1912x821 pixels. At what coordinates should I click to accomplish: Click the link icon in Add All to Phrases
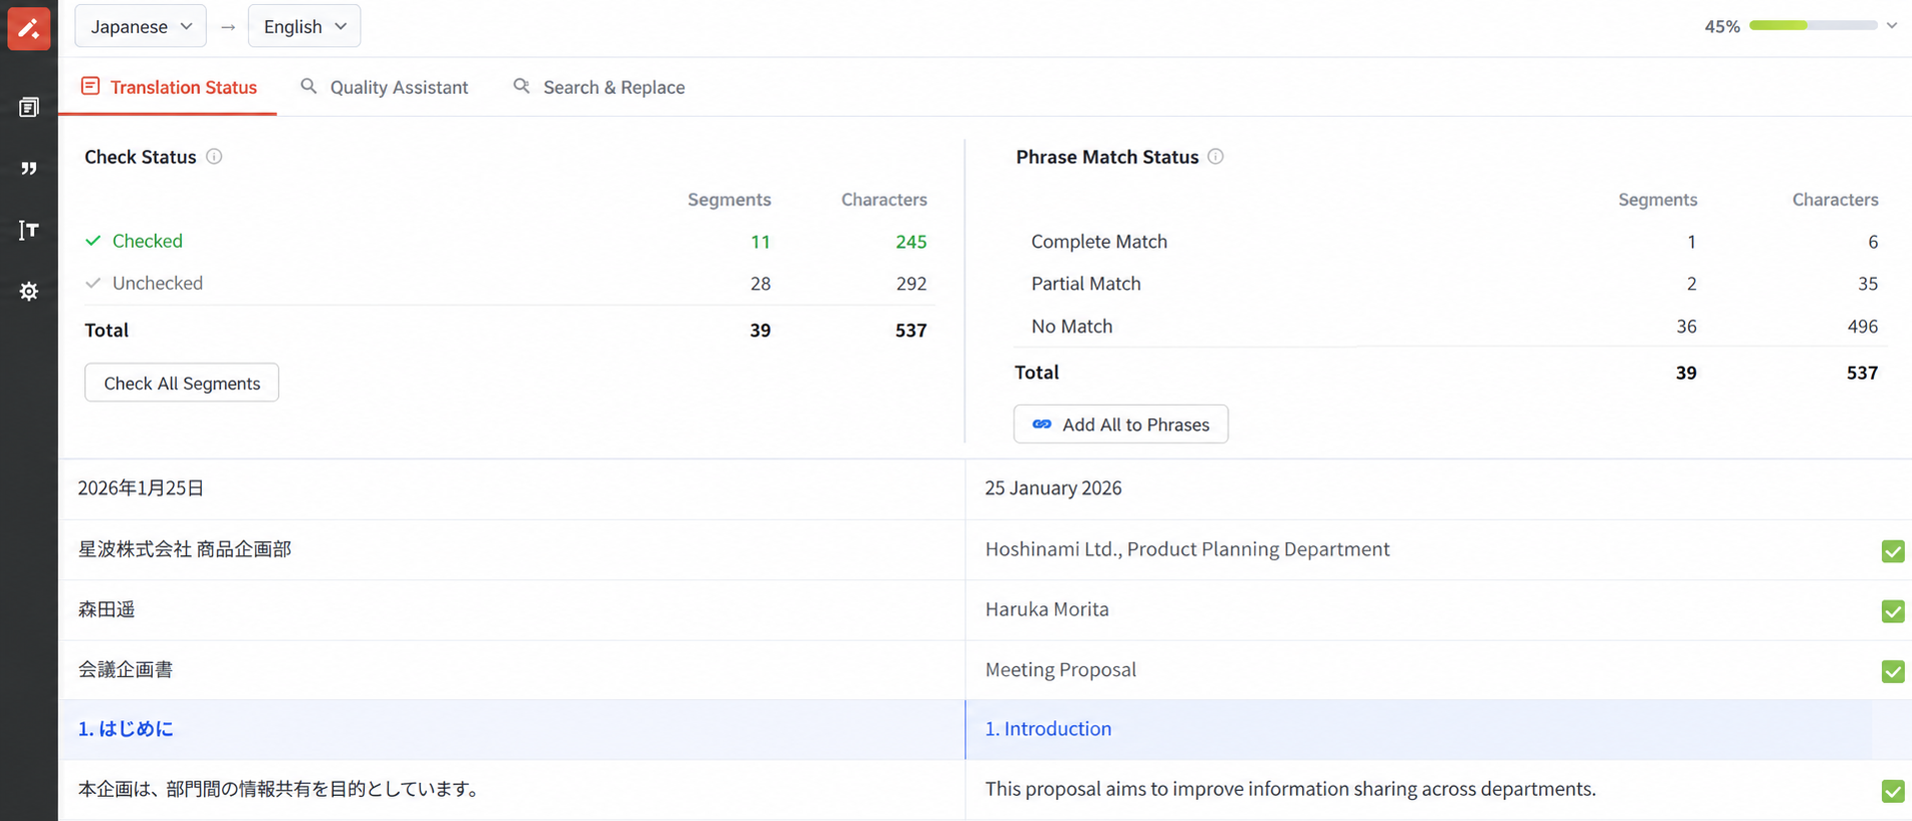coord(1041,424)
